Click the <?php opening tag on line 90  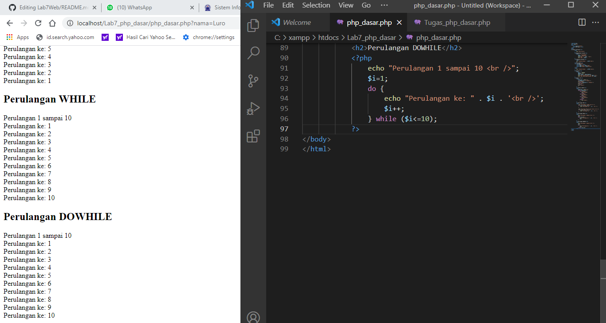pos(362,58)
